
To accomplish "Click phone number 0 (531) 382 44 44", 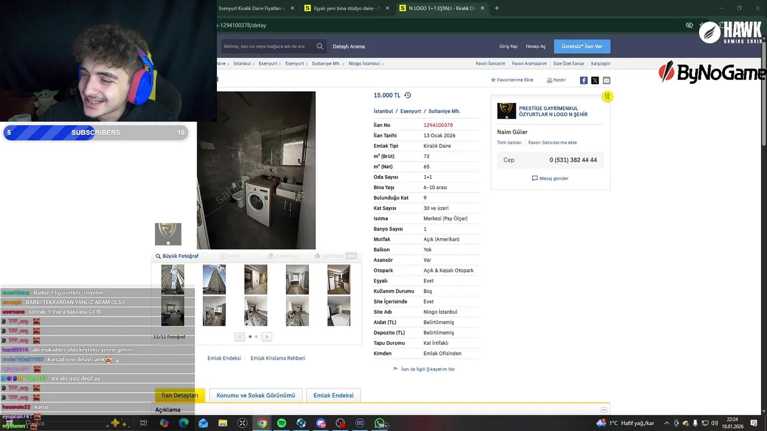I will click(x=573, y=160).
